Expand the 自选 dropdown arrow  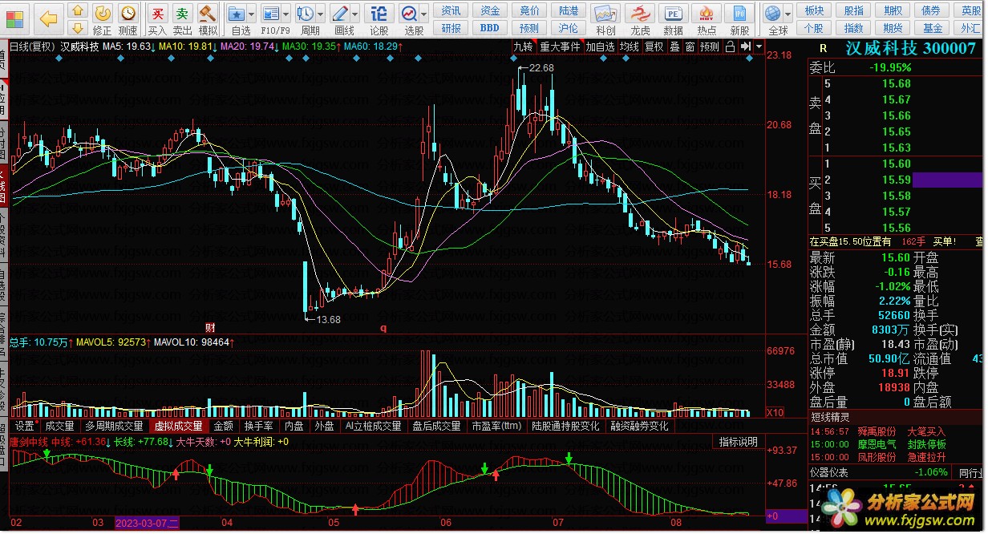tap(252, 14)
